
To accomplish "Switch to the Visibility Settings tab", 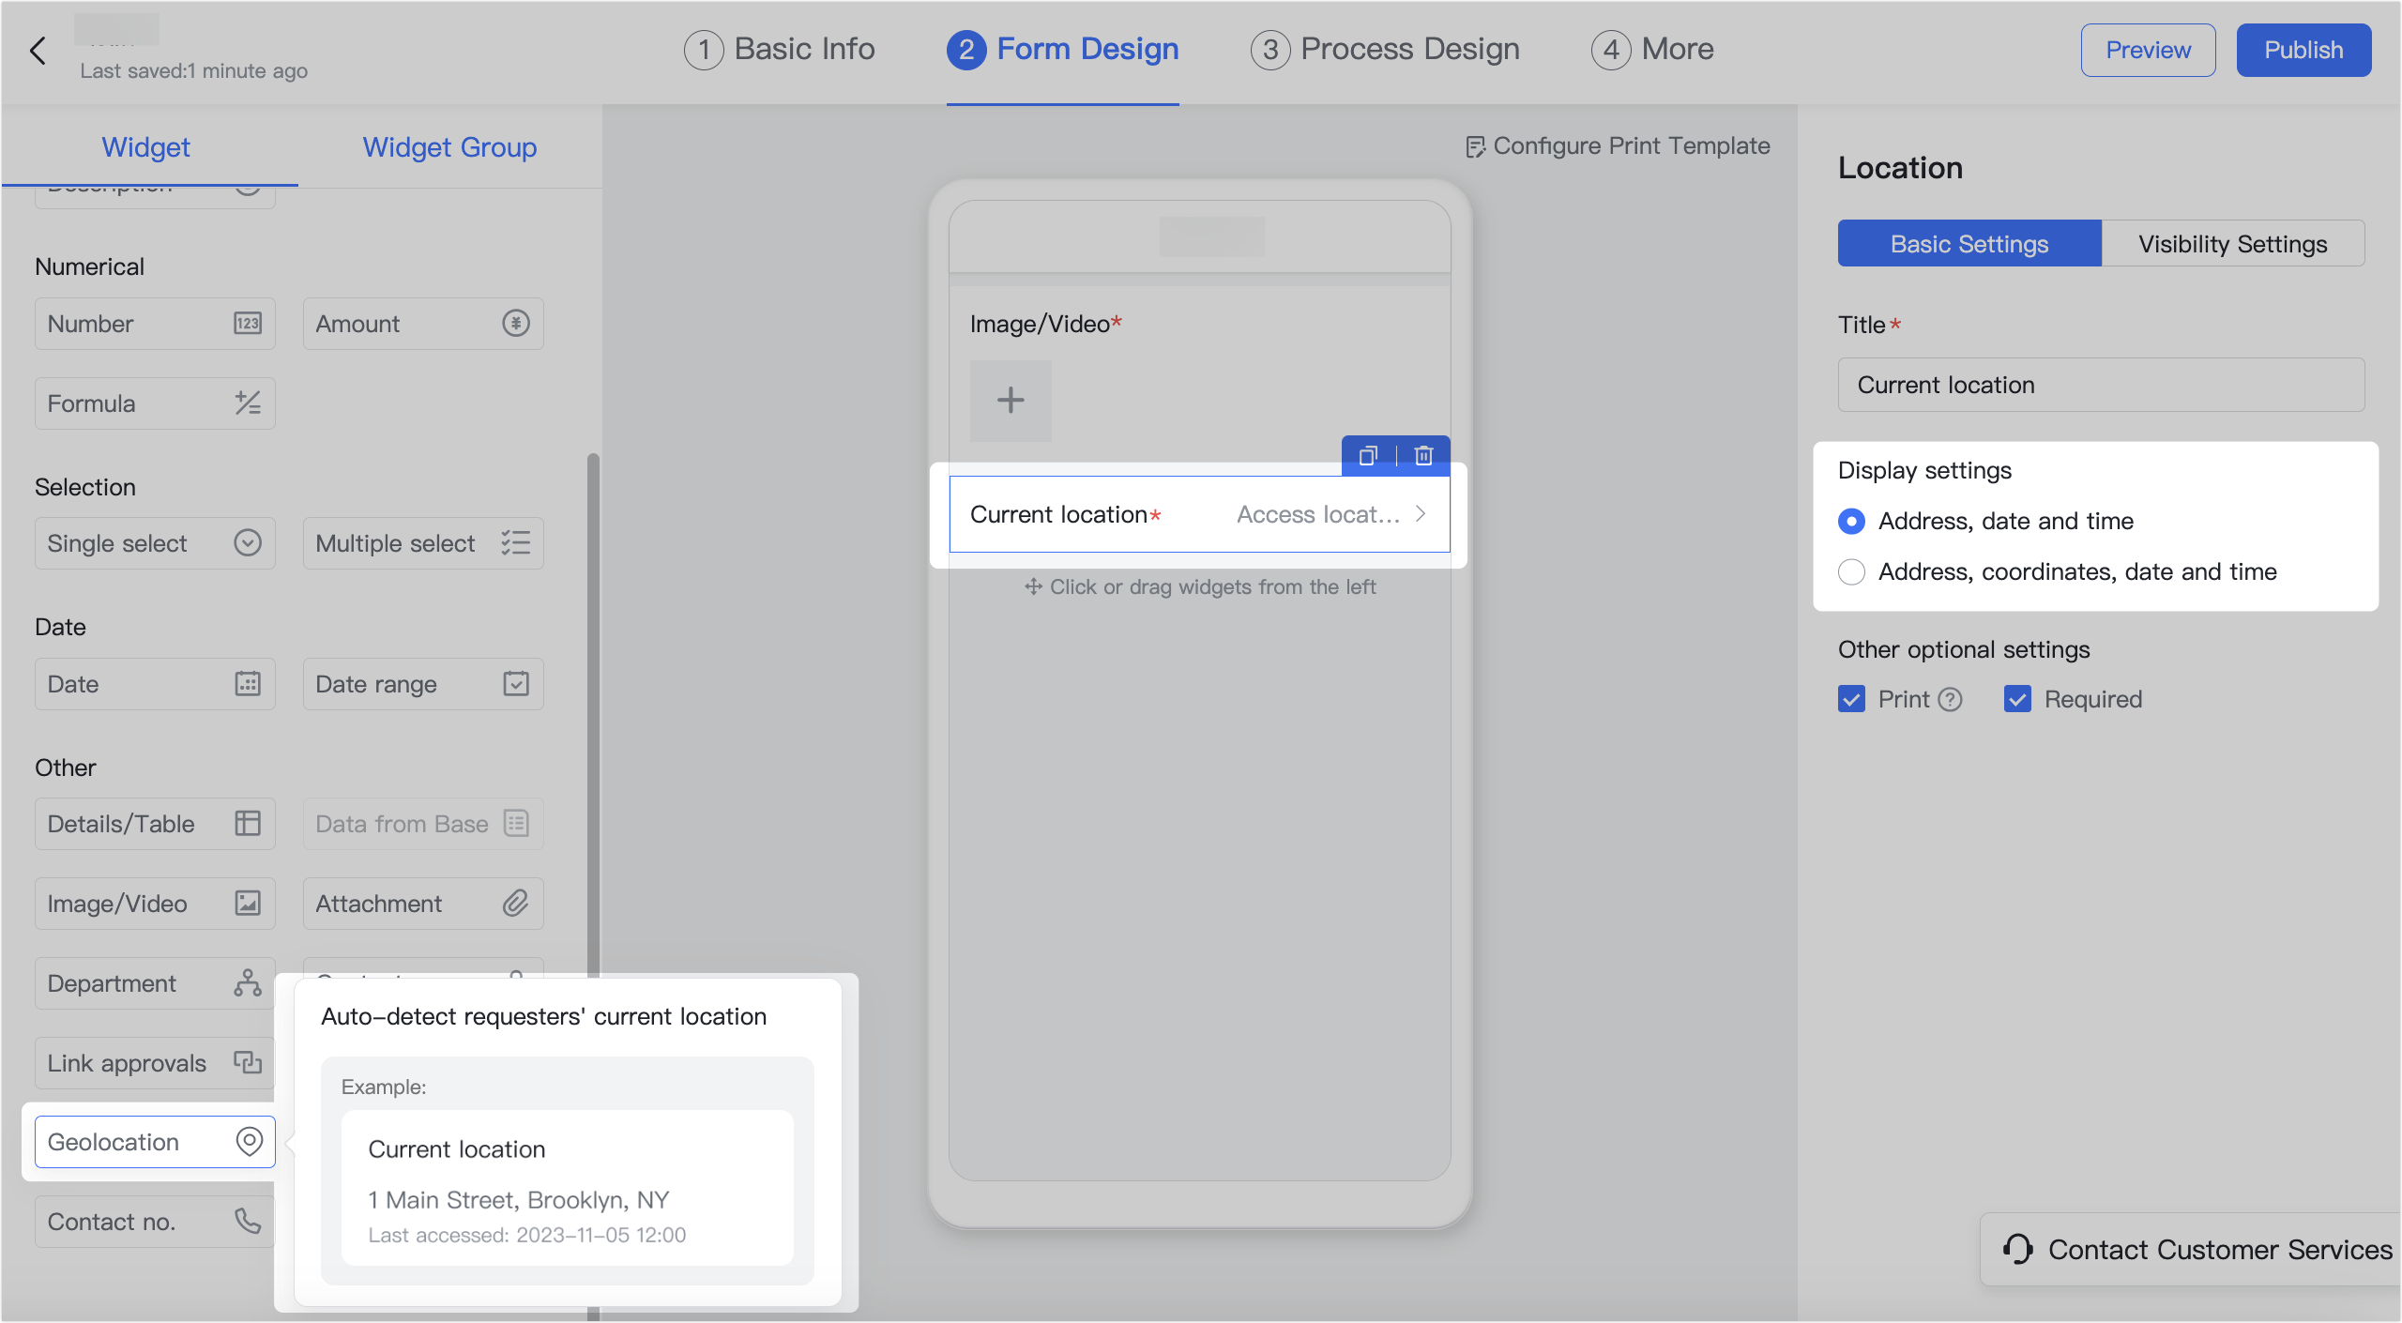I will pos(2233,243).
